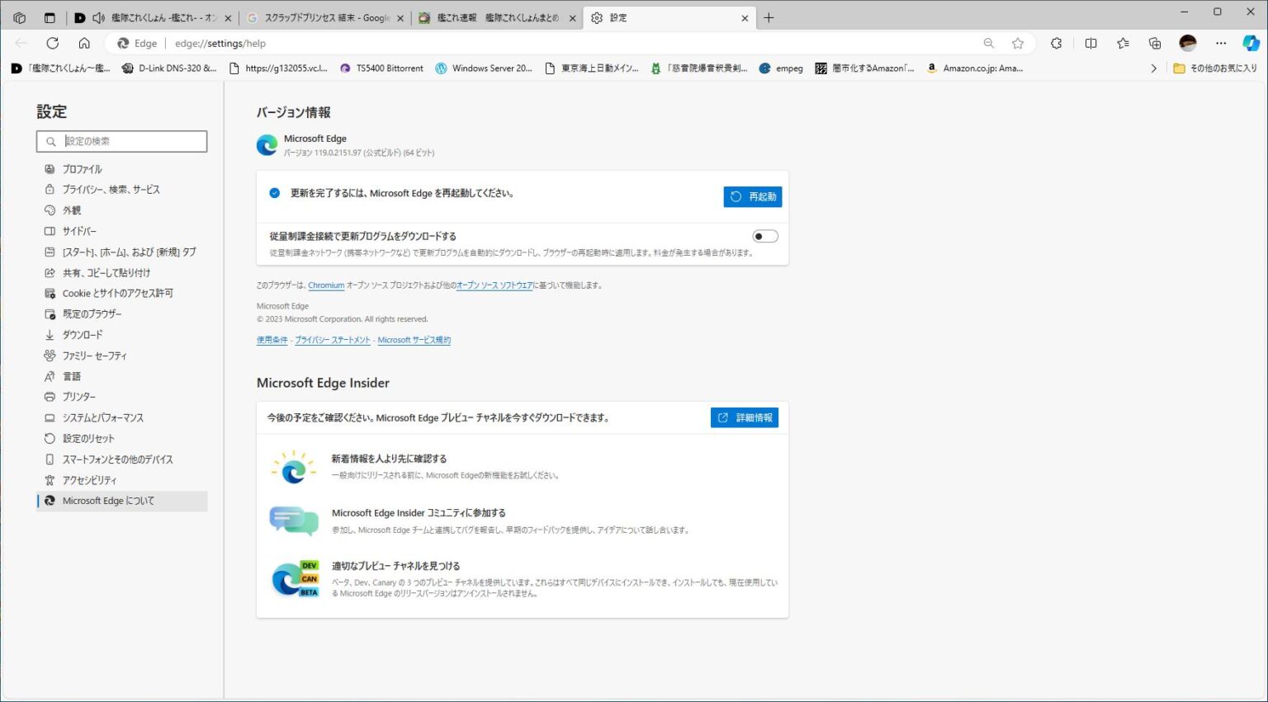This screenshot has width=1268, height=702.
Task: Open the Extensions puzzle icon
Action: [1057, 43]
